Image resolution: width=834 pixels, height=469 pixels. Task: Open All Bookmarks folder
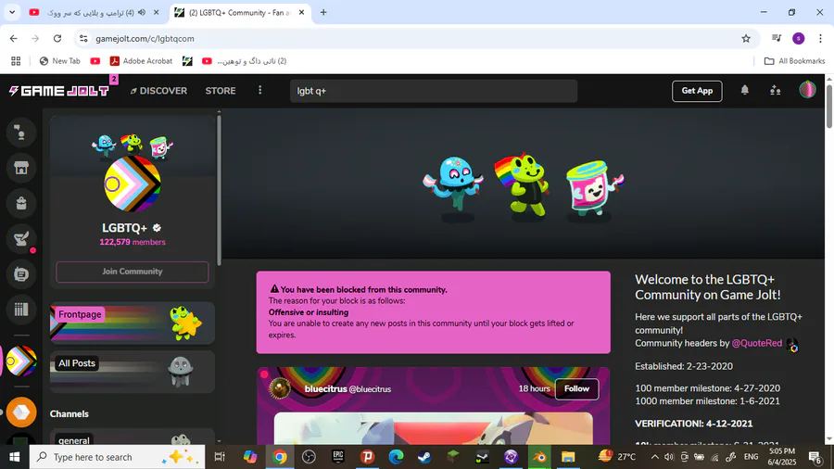[x=795, y=61]
